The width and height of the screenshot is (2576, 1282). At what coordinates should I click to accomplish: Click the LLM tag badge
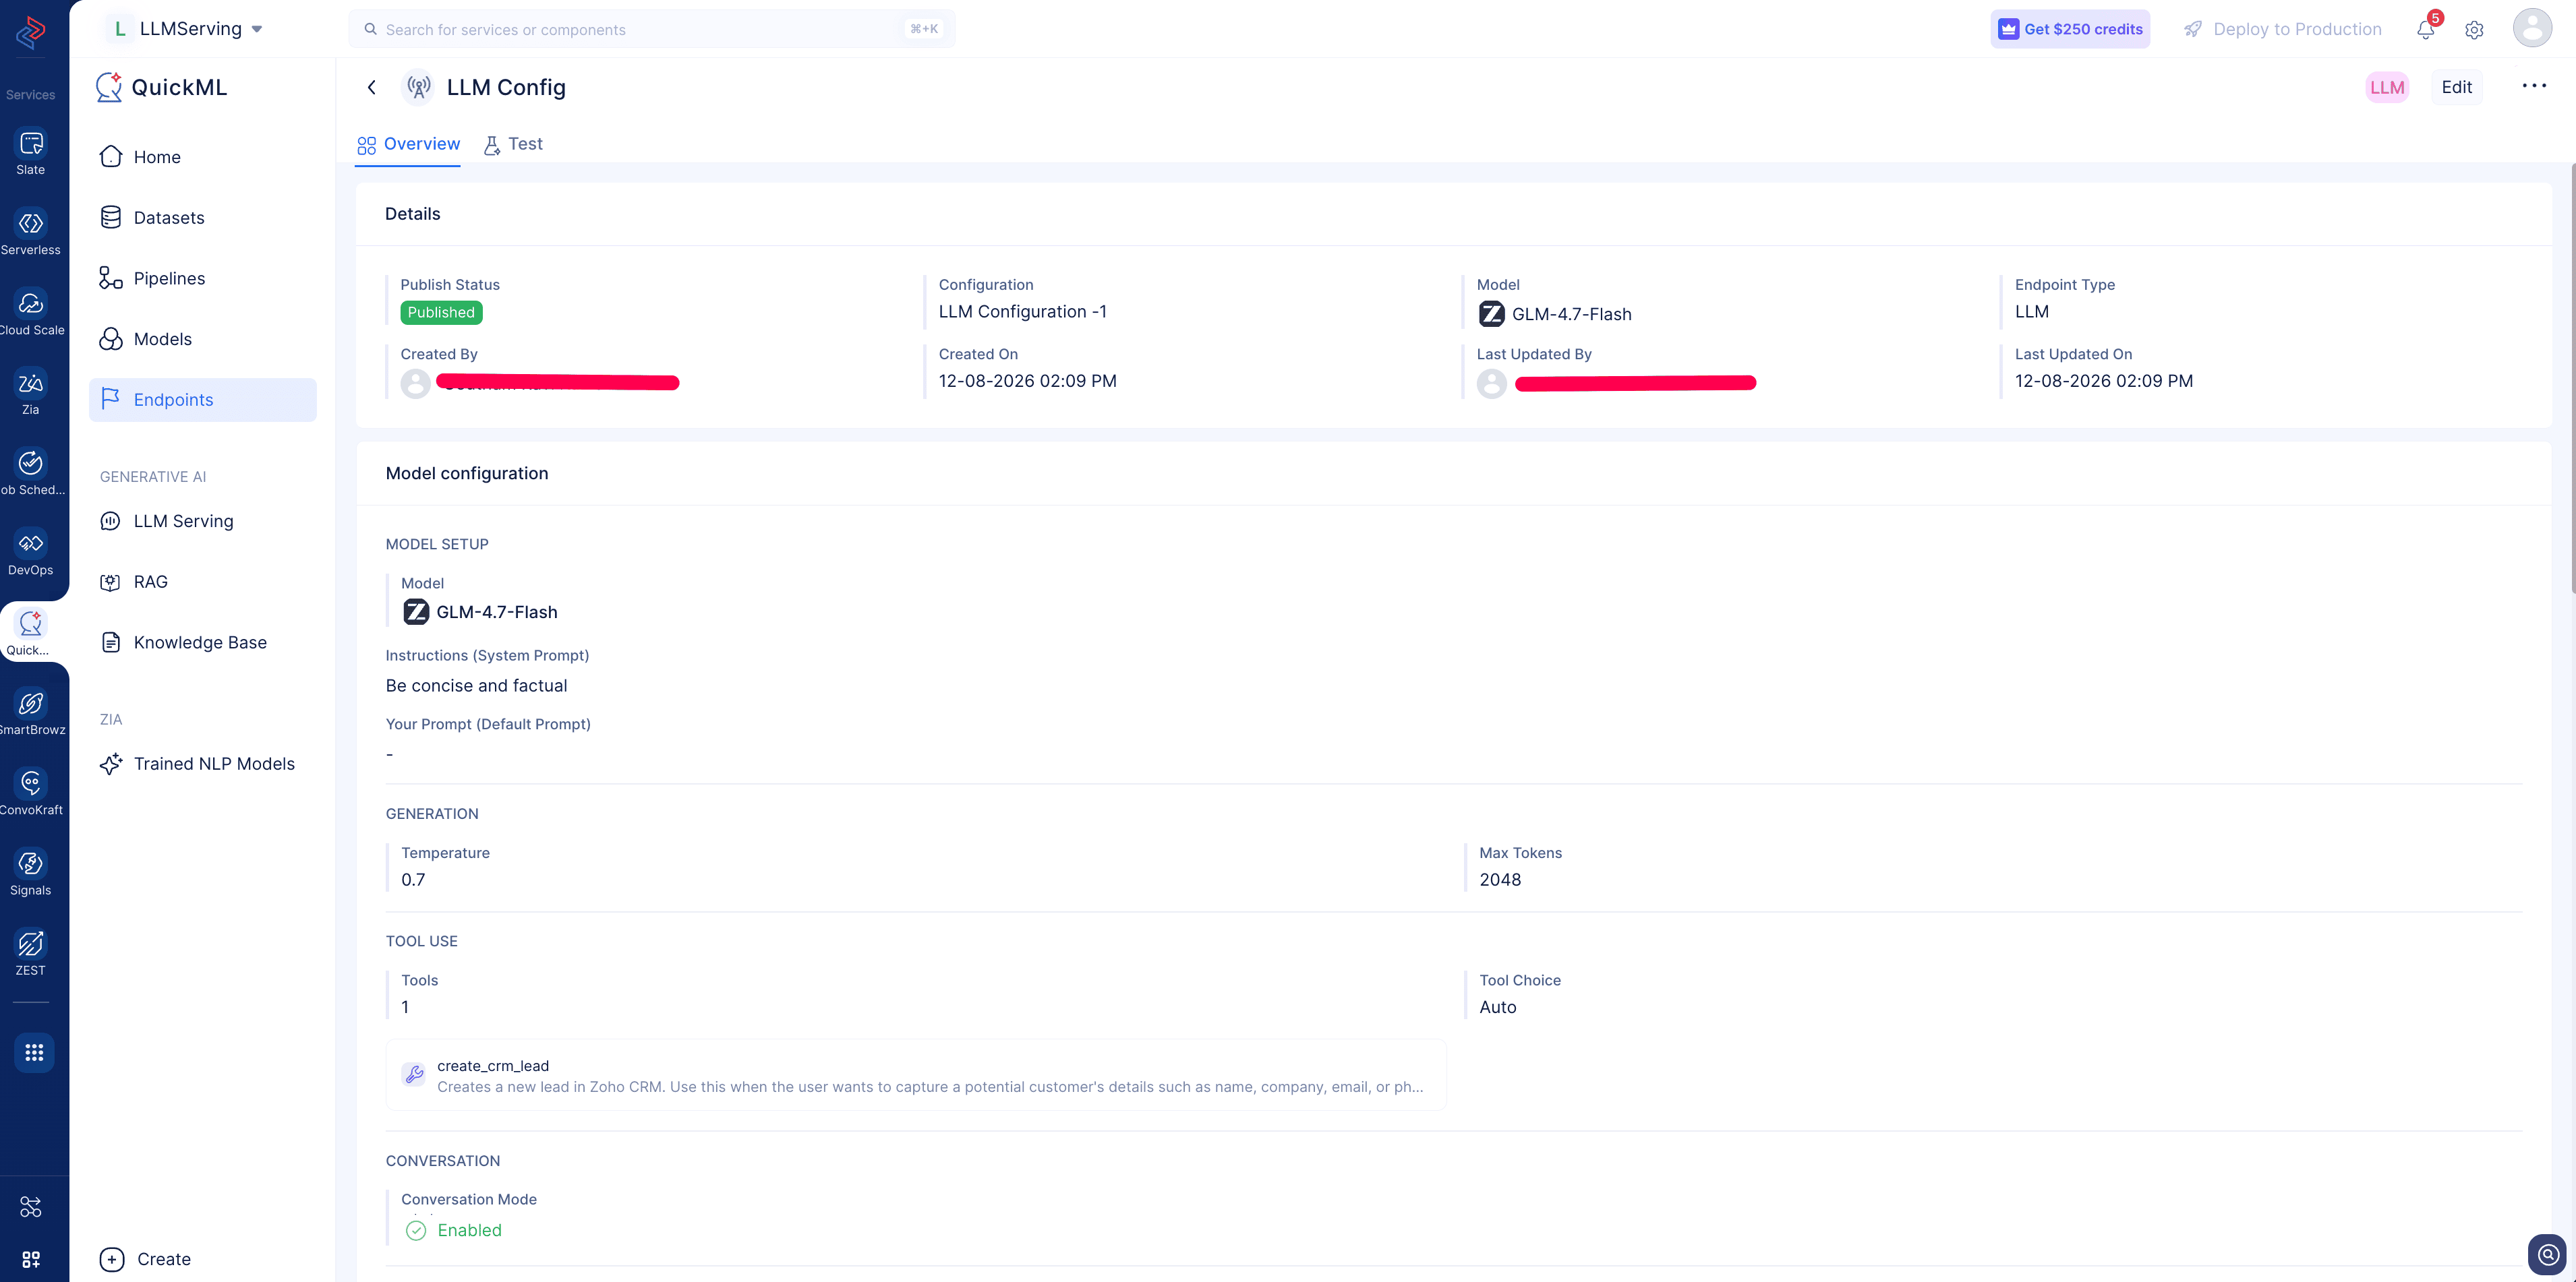2387,87
